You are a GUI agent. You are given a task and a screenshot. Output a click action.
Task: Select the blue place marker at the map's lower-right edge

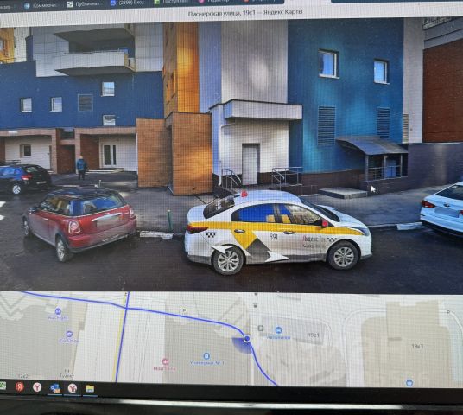click(409, 383)
